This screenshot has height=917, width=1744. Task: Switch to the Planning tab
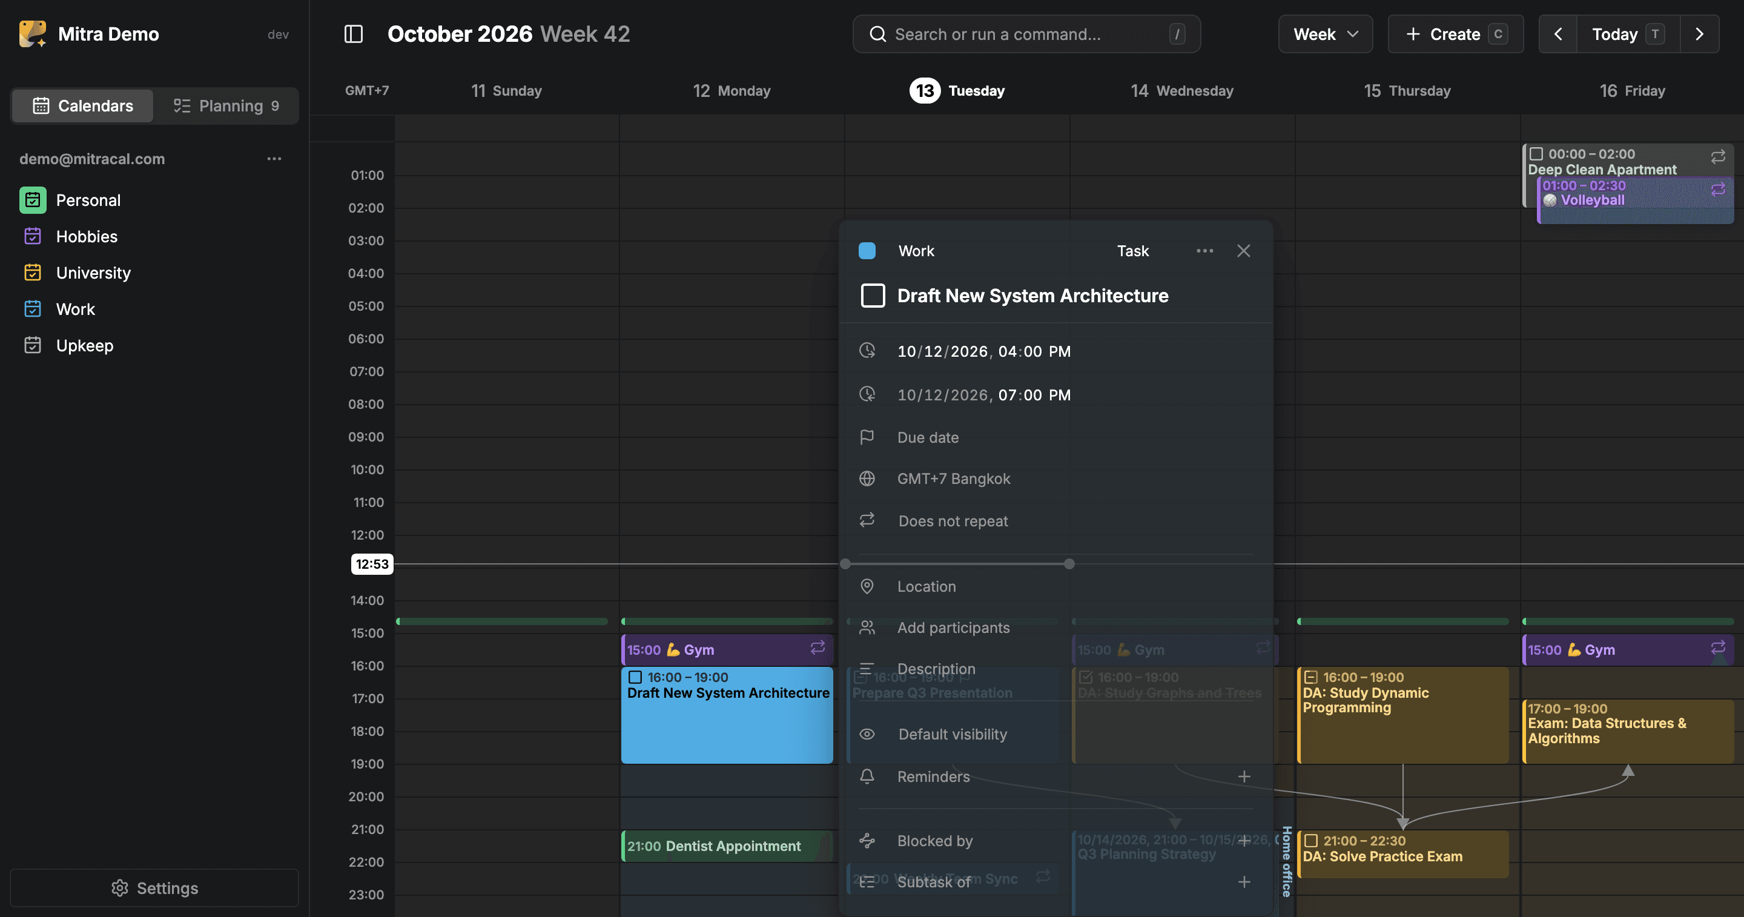click(x=226, y=105)
